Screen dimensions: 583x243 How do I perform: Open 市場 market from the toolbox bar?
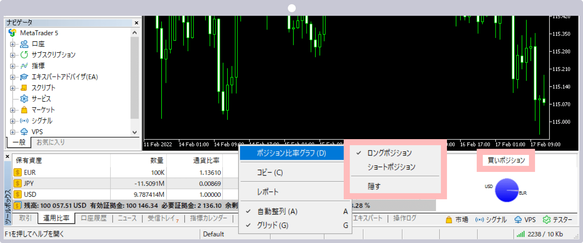click(x=457, y=220)
